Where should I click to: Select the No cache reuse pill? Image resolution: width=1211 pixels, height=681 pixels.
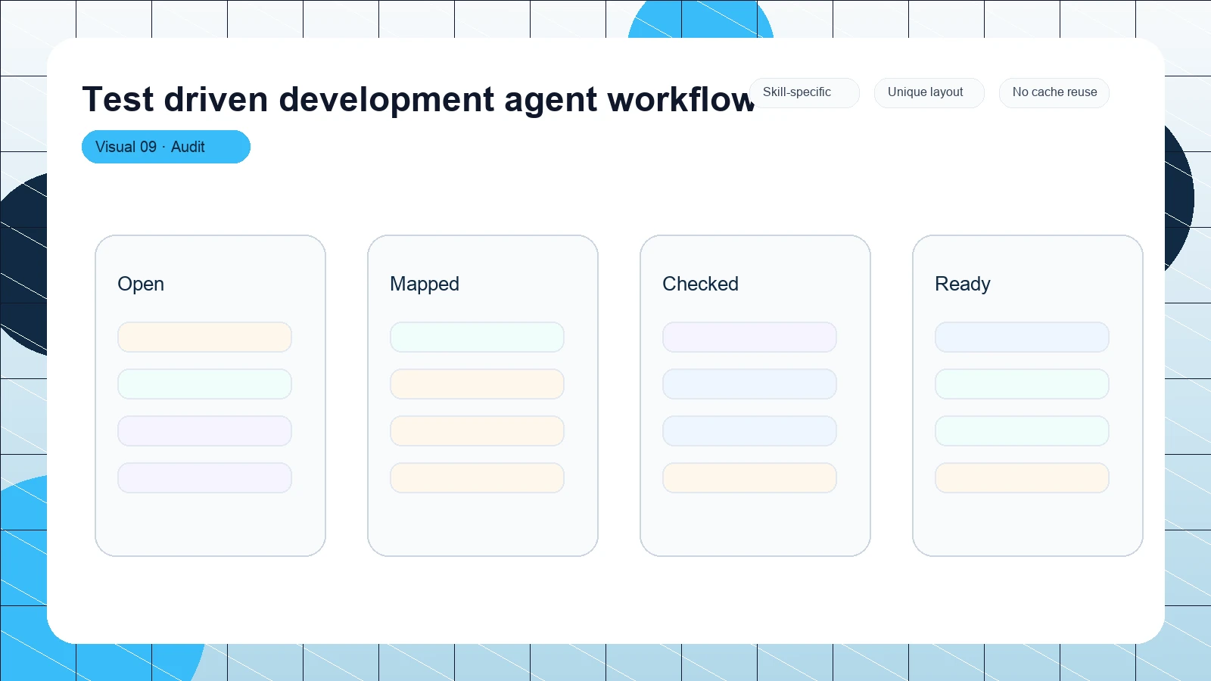[1054, 92]
